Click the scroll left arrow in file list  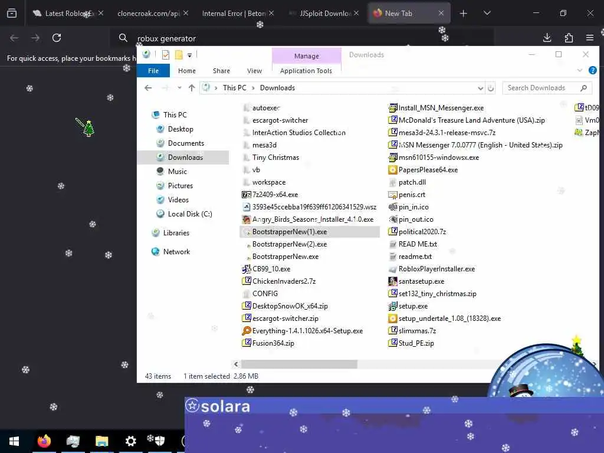[236, 364]
